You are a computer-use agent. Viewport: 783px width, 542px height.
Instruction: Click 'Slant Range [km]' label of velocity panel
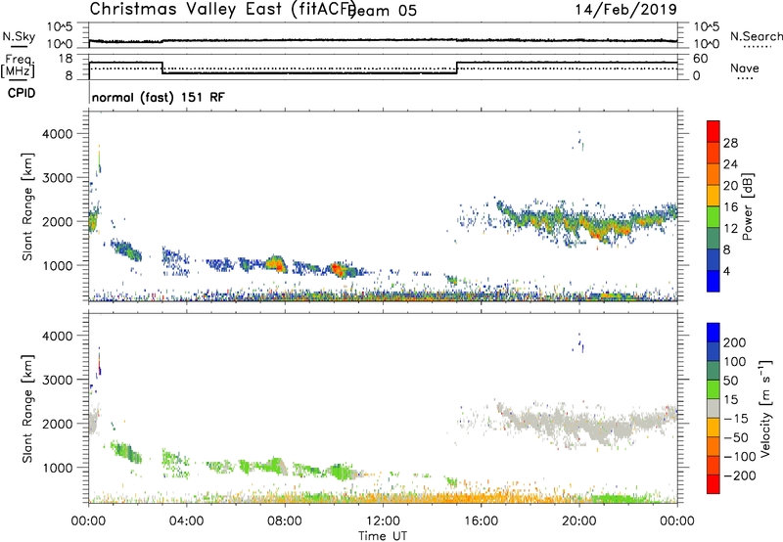pos(27,408)
